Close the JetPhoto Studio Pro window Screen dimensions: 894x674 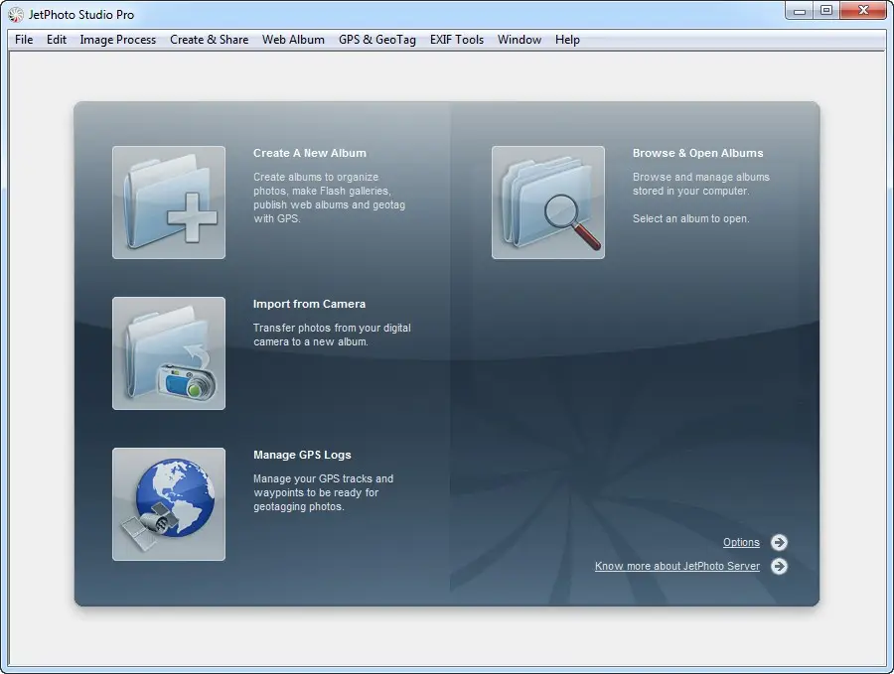863,11
